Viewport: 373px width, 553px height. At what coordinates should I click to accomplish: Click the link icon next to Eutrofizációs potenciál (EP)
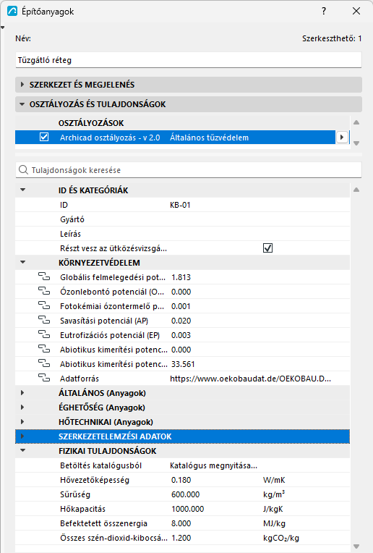click(x=44, y=334)
